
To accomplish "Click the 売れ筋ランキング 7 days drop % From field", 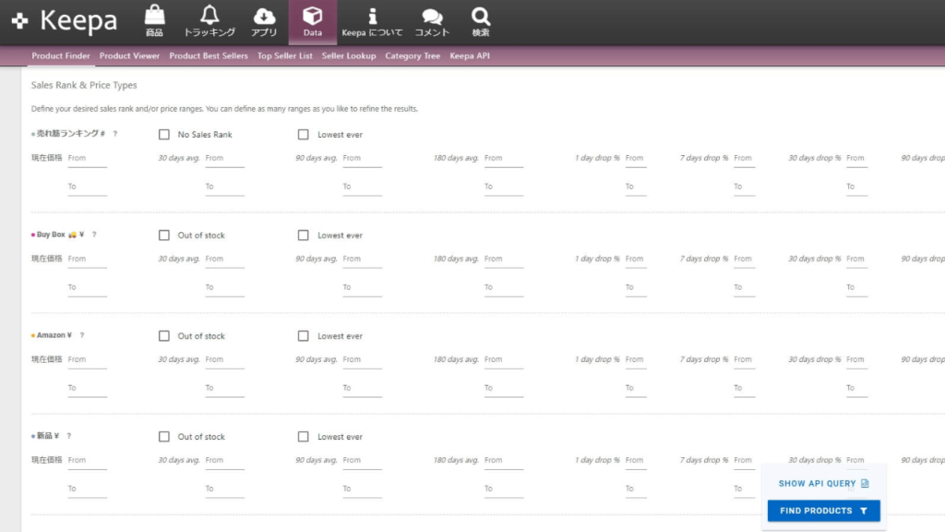I will click(745, 159).
